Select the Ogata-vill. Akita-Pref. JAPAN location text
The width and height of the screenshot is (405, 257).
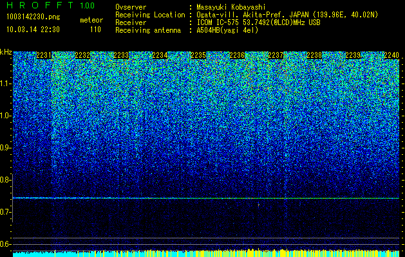coord(286,15)
